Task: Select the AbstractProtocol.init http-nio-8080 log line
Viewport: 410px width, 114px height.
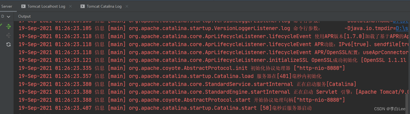Action: point(182,68)
